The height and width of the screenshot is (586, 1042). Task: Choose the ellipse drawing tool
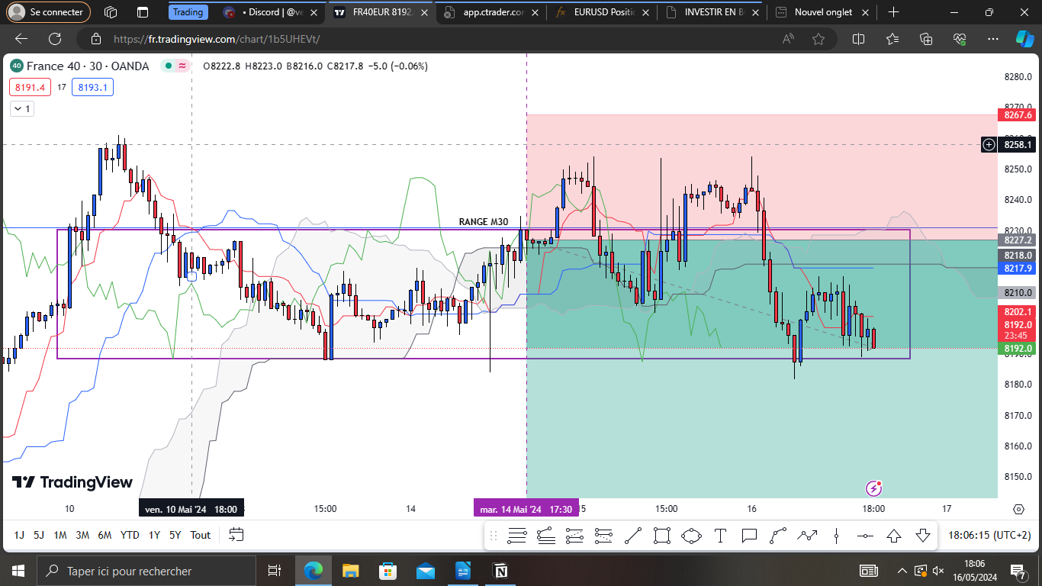click(691, 536)
